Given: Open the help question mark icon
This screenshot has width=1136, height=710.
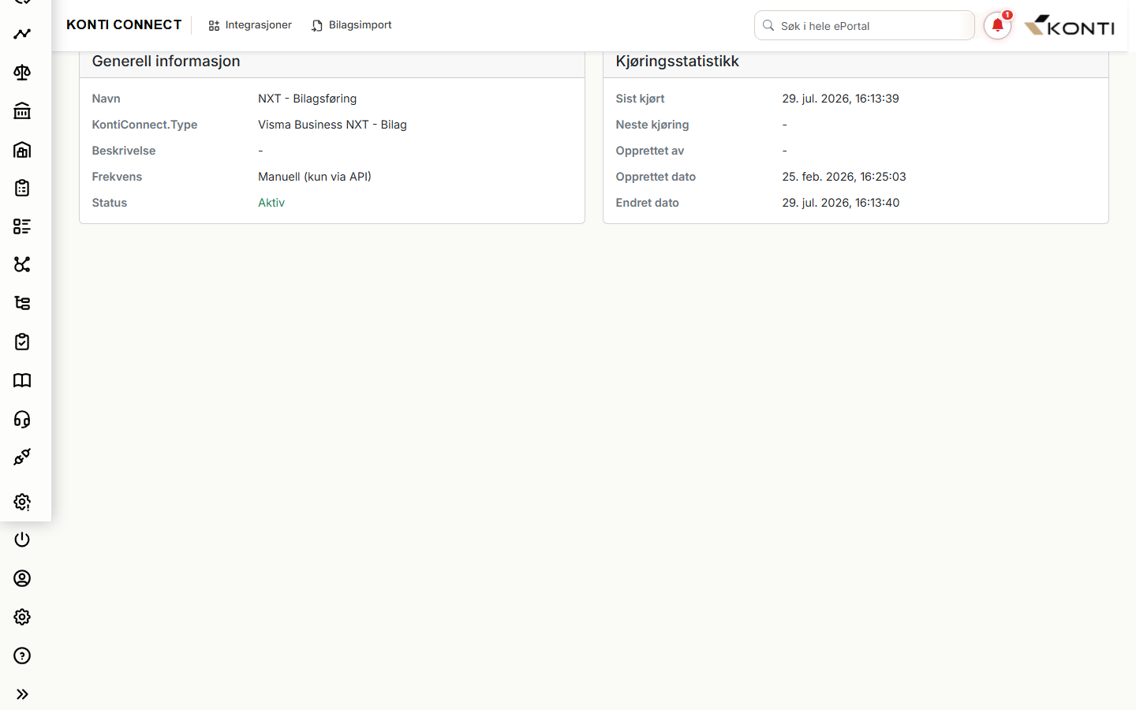Looking at the screenshot, I should tap(22, 656).
